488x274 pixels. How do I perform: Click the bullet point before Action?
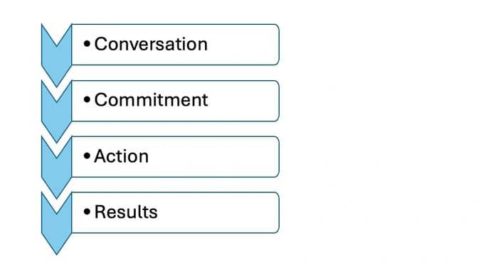point(87,156)
